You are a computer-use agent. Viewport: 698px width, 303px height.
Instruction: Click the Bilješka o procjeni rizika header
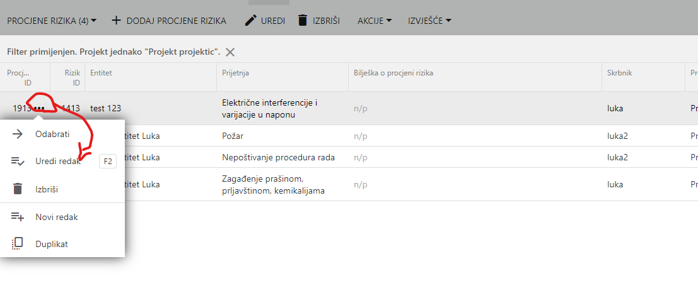pos(393,73)
